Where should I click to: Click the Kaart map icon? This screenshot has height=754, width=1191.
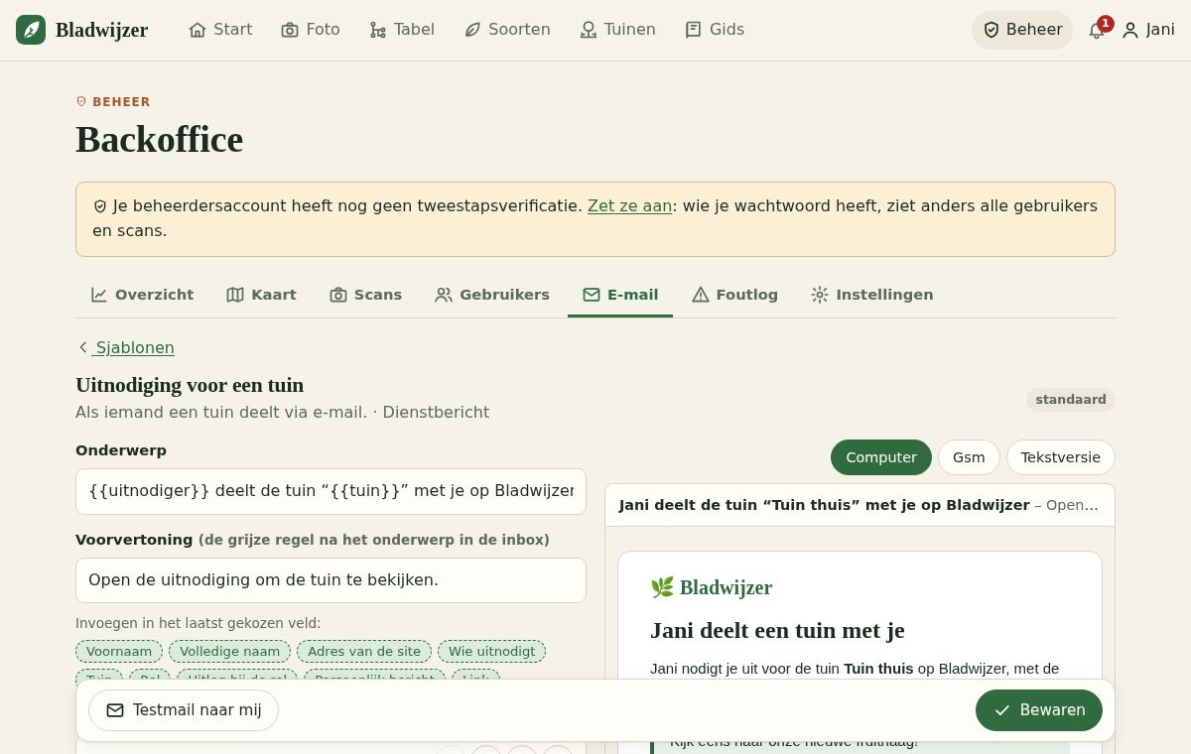point(235,295)
